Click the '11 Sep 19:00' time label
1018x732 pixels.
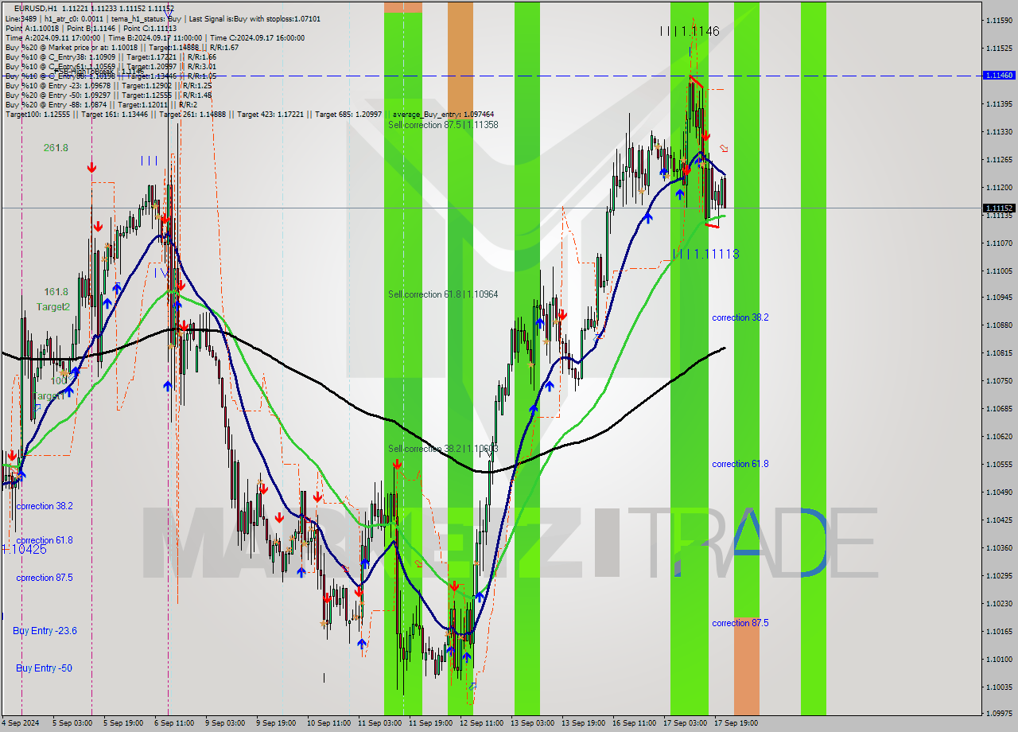(x=430, y=723)
